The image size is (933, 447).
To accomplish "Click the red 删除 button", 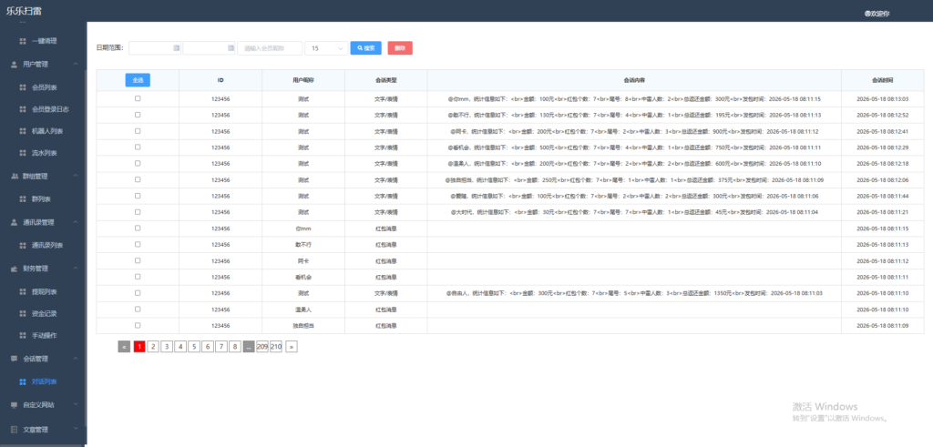I will click(x=400, y=48).
